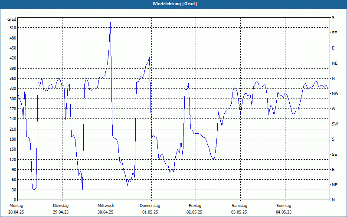Click the Mittwoch day label
347x217 pixels.
(105, 206)
